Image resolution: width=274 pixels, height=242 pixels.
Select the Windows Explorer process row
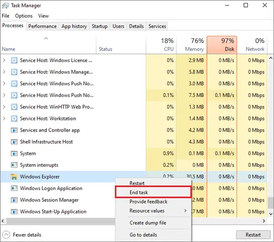(134, 177)
